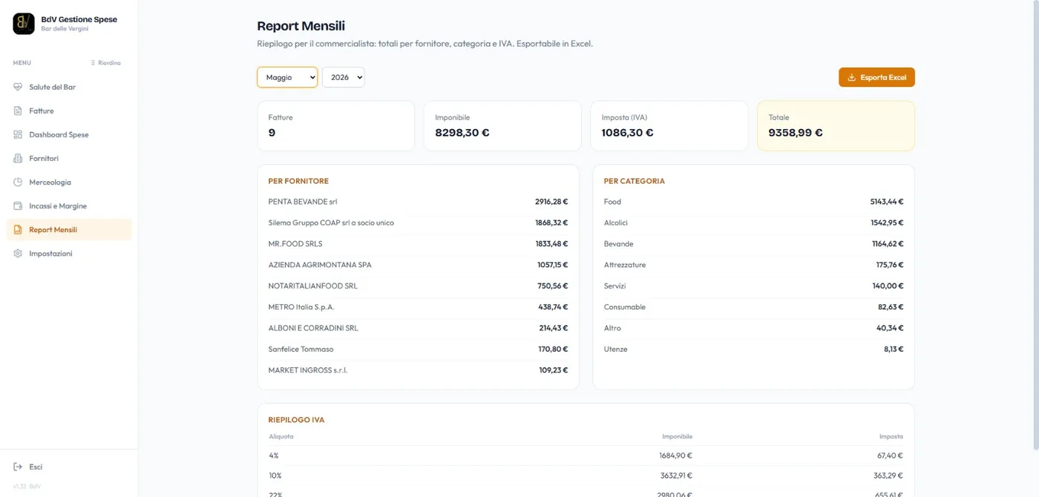Viewport: 1039px width, 497px height.
Task: Click the PENTA BEVANDE srl row
Action: 418,202
